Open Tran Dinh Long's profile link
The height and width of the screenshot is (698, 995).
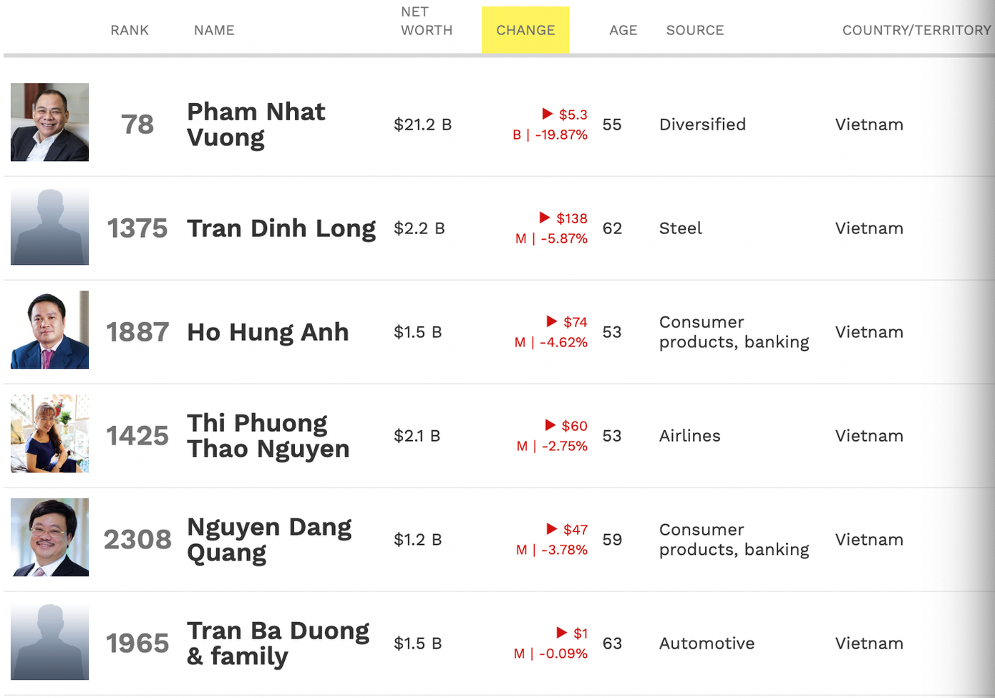pos(281,228)
